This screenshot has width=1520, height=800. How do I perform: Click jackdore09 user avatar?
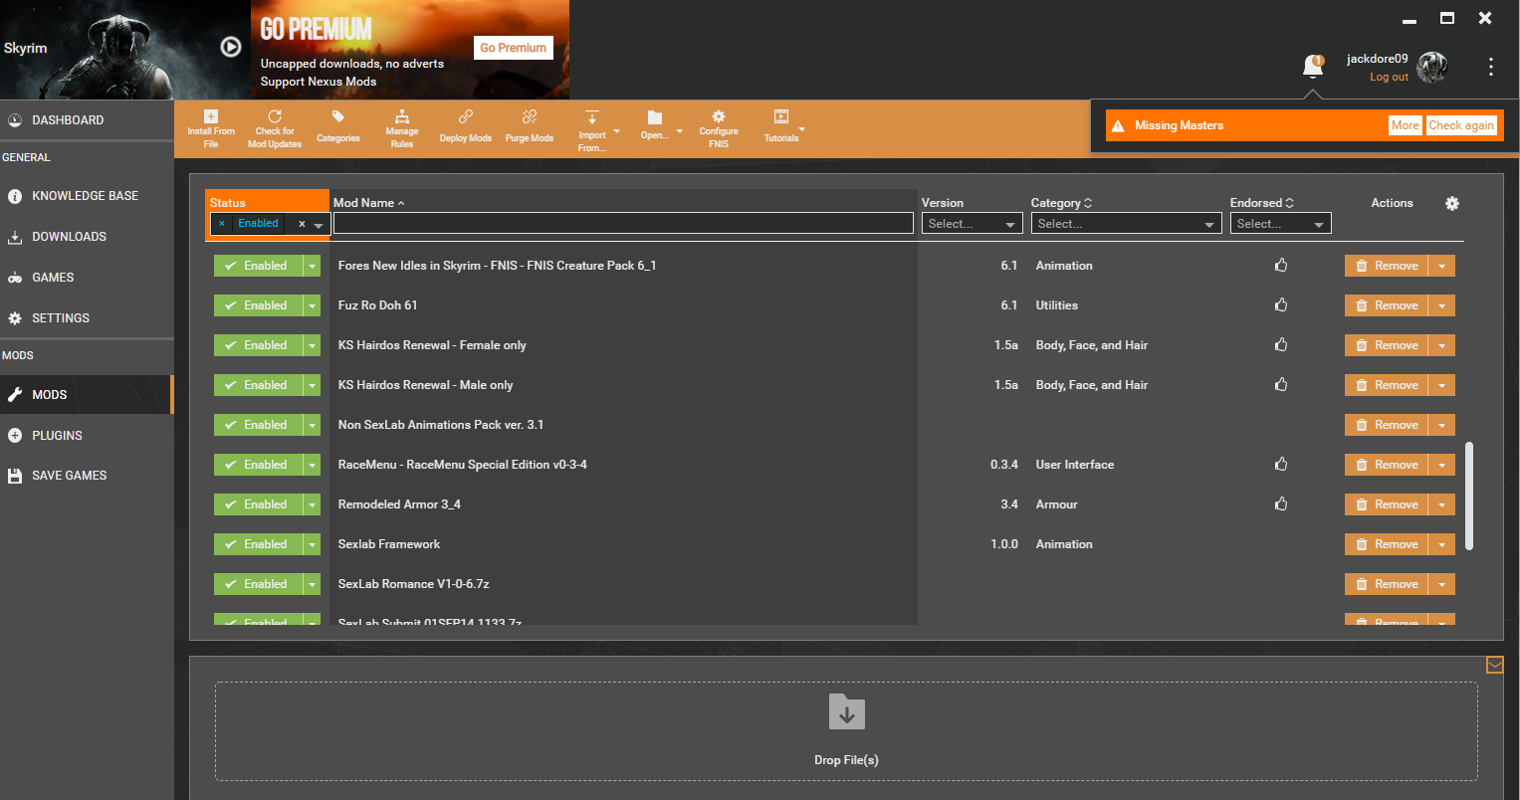1432,67
